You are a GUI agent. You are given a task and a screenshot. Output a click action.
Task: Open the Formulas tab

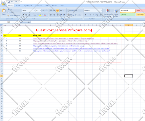tap(39, 6)
